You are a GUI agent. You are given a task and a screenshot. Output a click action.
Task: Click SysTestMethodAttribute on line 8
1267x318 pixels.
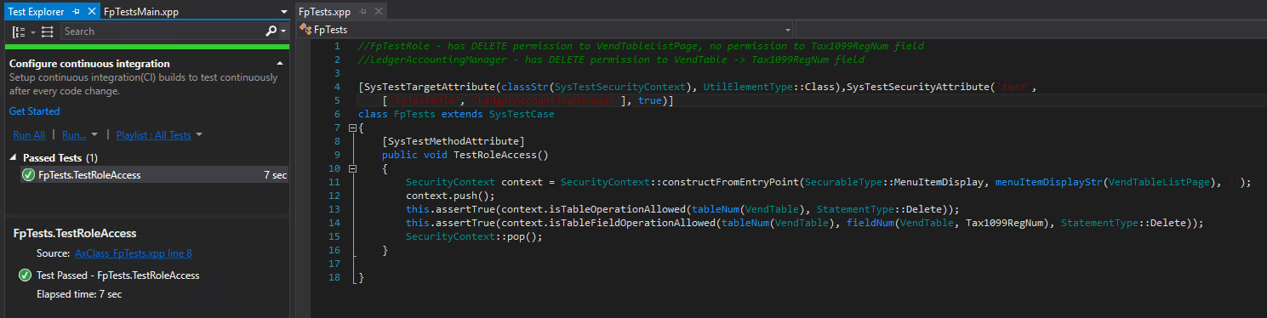pos(454,141)
